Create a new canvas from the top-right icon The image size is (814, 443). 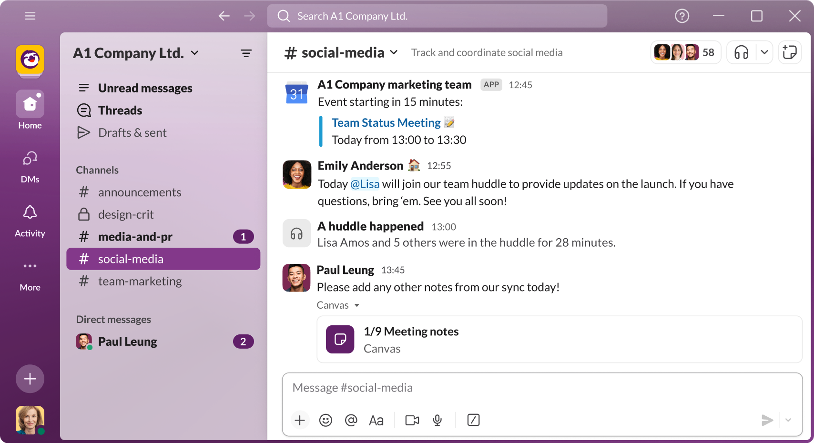790,52
